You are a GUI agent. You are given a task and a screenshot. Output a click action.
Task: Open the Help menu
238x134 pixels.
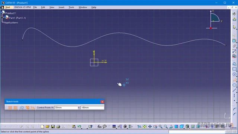tap(94, 7)
